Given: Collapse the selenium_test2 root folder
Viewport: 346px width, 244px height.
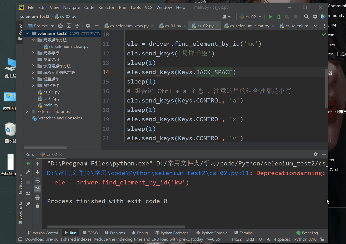Looking at the screenshot, I should click(x=27, y=33).
